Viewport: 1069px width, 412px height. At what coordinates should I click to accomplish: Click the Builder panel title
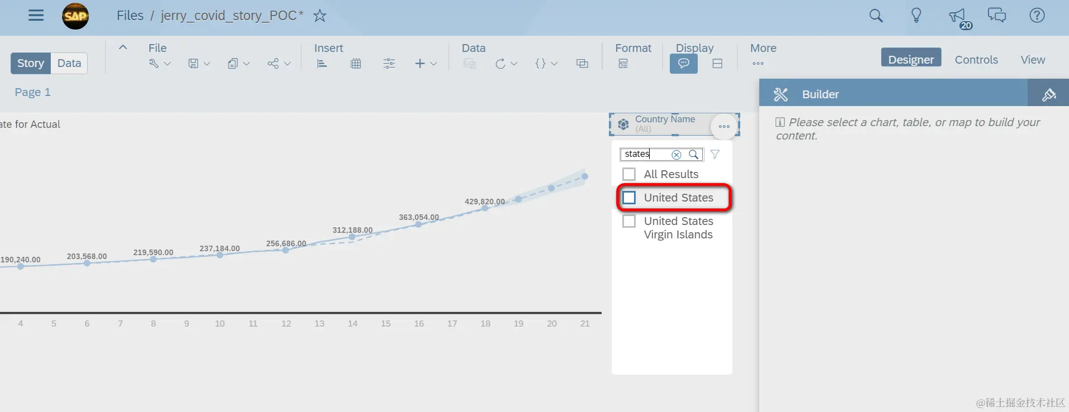(x=820, y=94)
